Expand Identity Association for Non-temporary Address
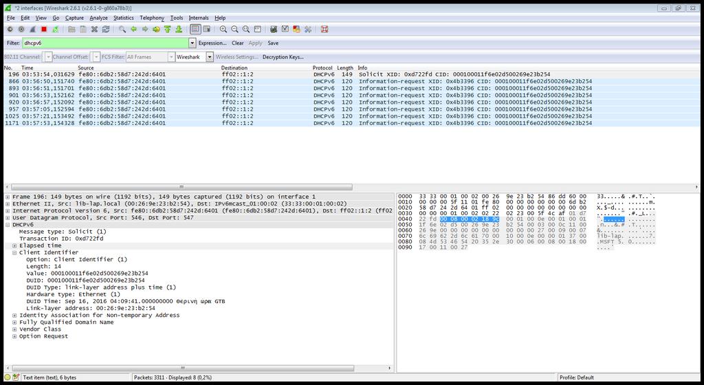704x385 pixels. point(14,316)
